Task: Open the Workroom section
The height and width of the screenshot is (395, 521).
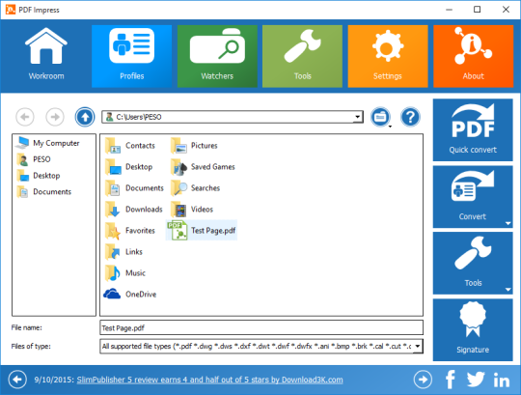Action: (x=46, y=56)
